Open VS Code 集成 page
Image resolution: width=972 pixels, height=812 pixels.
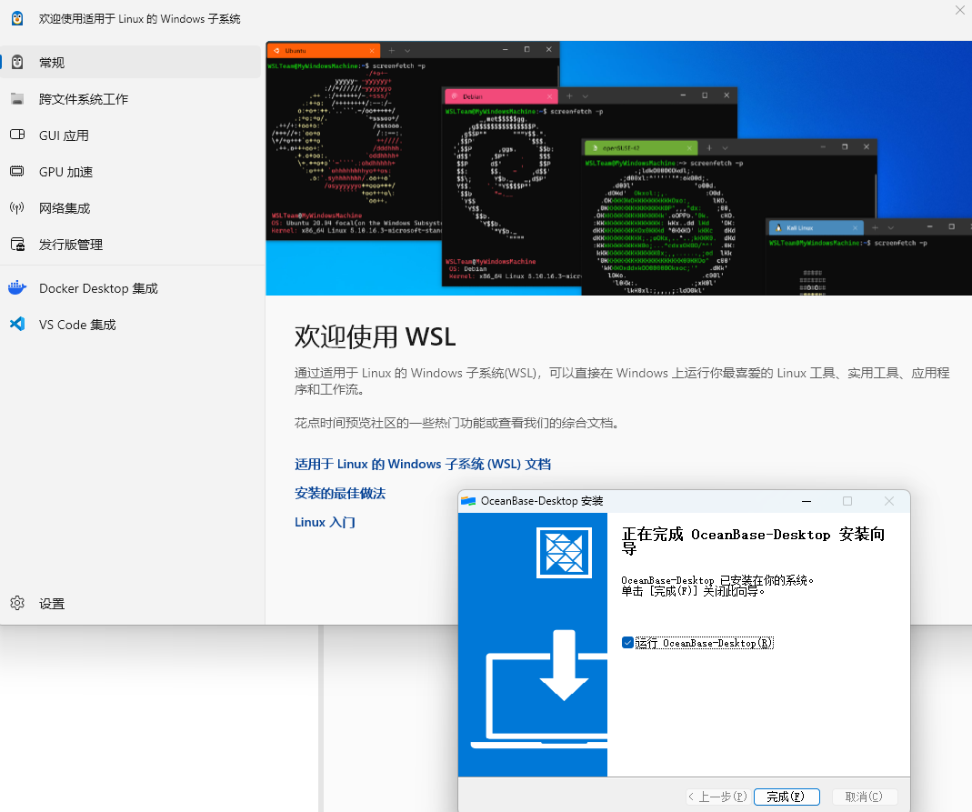[131, 325]
